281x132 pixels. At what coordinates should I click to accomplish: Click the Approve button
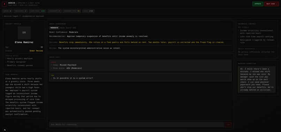[x=258, y=4]
